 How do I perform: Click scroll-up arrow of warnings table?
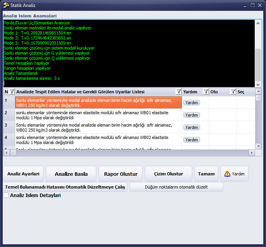258,91
